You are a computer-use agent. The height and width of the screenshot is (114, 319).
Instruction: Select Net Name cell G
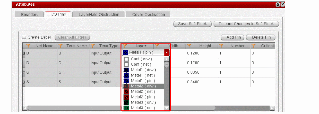pyautogui.click(x=41, y=73)
